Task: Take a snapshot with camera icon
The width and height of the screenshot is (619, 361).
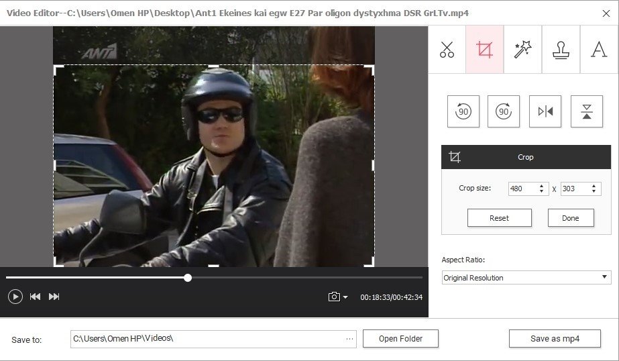Action: pos(334,297)
